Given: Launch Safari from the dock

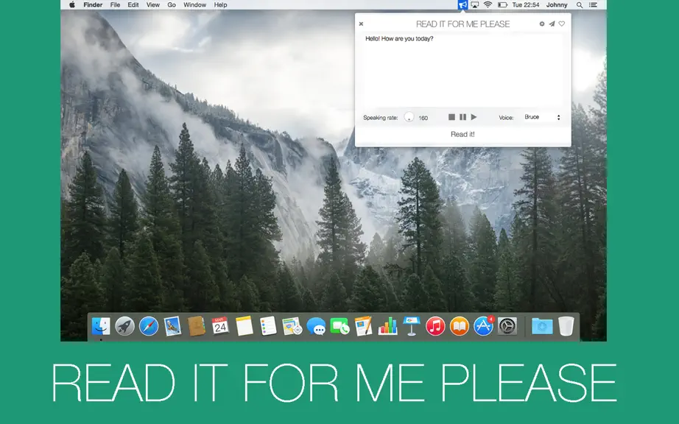Looking at the screenshot, I should 149,326.
